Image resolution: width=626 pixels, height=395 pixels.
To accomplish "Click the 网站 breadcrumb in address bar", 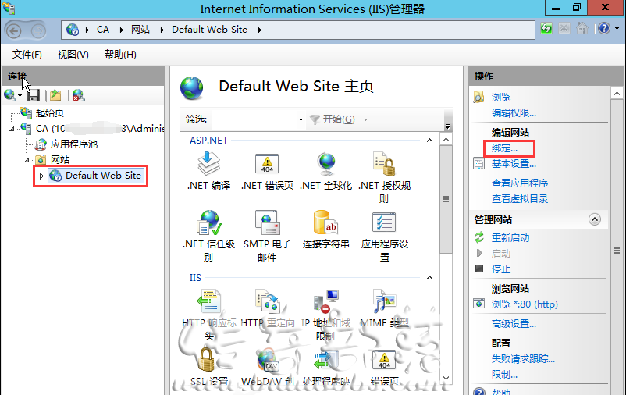I will pyautogui.click(x=140, y=30).
